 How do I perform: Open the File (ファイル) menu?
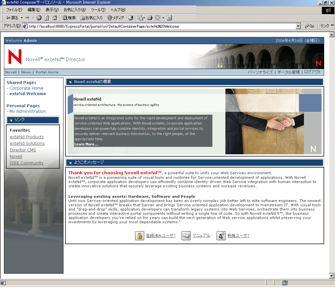coord(14,10)
